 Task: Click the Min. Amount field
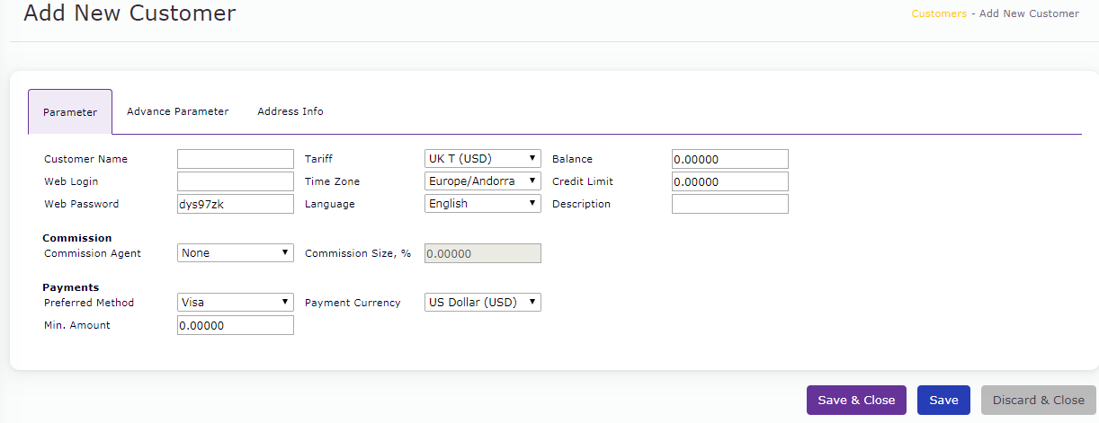(236, 325)
